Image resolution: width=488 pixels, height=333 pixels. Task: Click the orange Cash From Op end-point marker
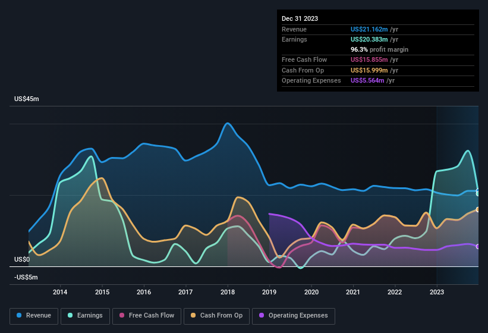(478, 209)
